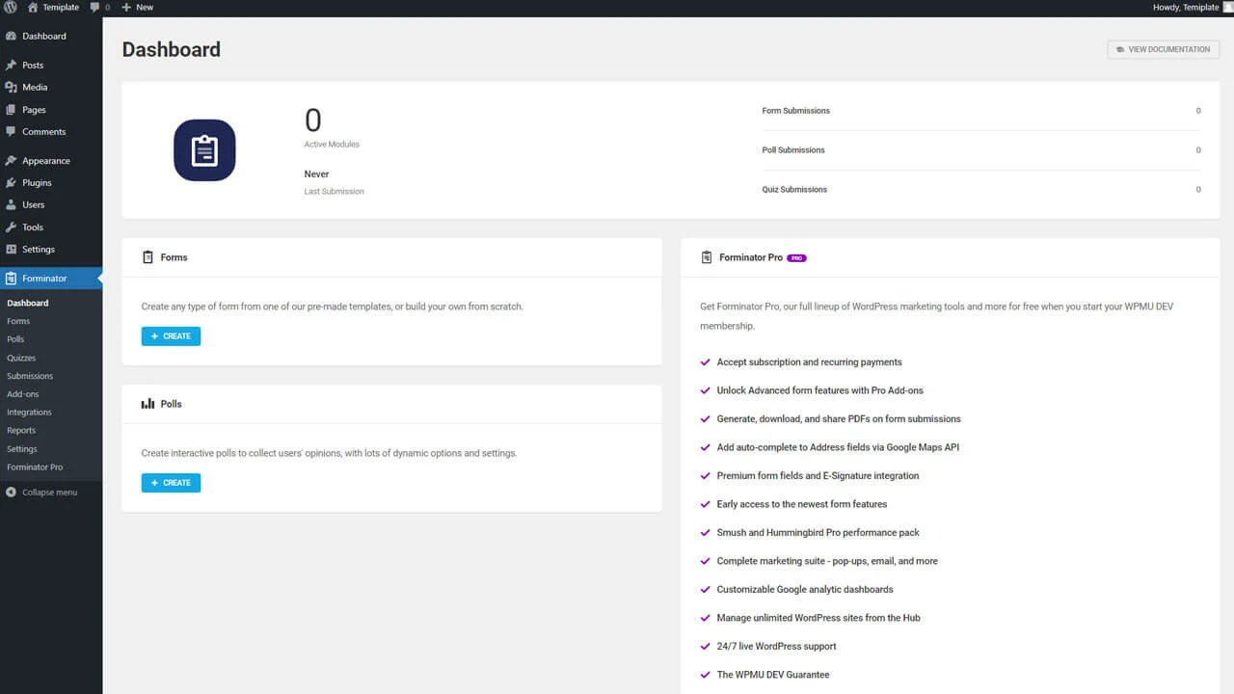Viewport: 1234px width, 694px height.
Task: Click the Collapse menu arrow icon
Action: coord(11,492)
